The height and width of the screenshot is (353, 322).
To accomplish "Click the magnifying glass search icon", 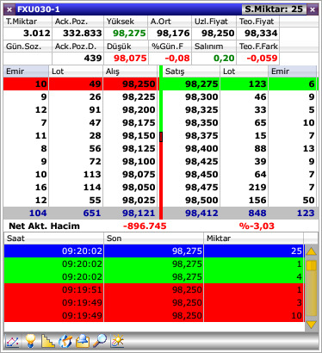I will pyautogui.click(x=100, y=341).
